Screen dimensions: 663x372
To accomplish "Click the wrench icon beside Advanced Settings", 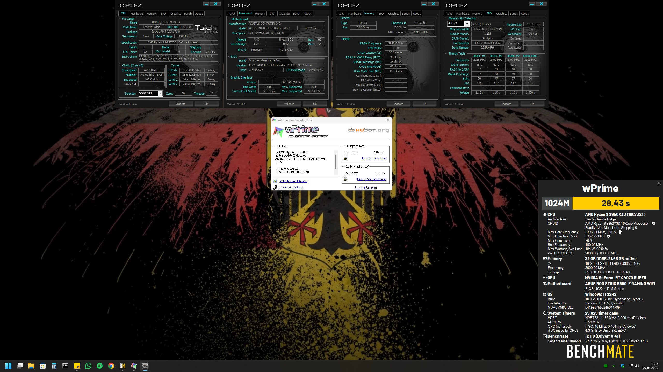I will click(x=275, y=188).
